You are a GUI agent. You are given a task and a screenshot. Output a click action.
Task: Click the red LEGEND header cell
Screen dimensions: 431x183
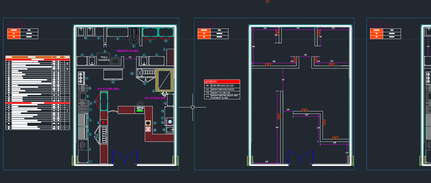[222, 81]
